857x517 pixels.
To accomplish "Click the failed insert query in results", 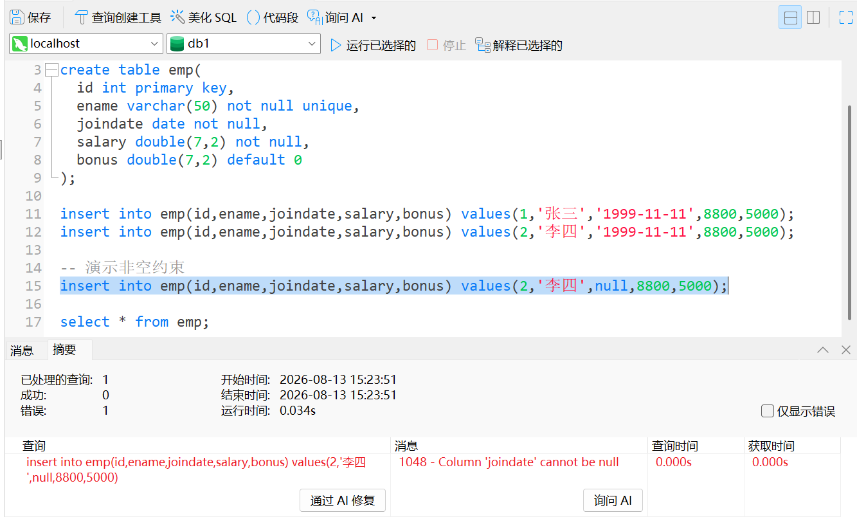I will tap(196, 469).
